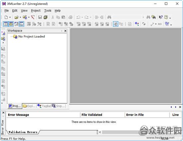Image resolution: width=183 pixels, height=141 pixels.
Task: Click the left scroll arrow of error list
Action: pos(100,132)
